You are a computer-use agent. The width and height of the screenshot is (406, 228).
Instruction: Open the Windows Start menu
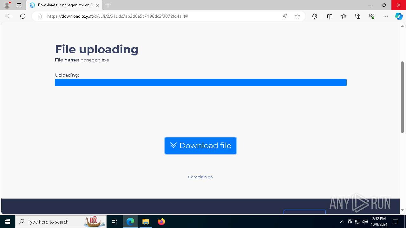click(x=8, y=222)
